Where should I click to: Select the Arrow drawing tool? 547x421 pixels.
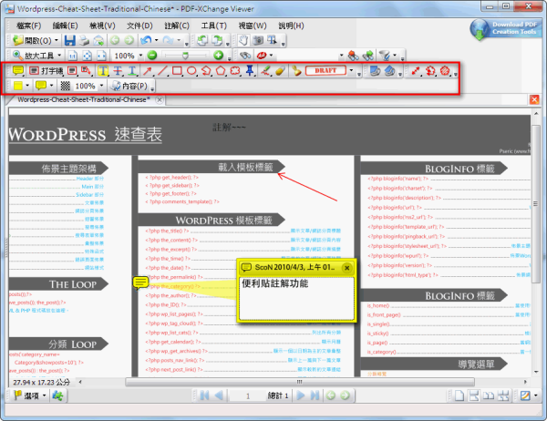pyautogui.click(x=147, y=70)
